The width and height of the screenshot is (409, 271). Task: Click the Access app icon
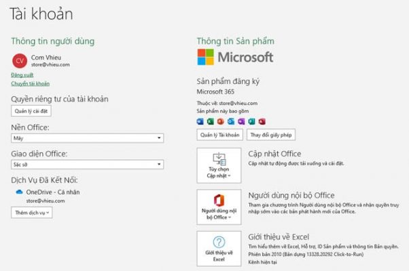[262, 121]
